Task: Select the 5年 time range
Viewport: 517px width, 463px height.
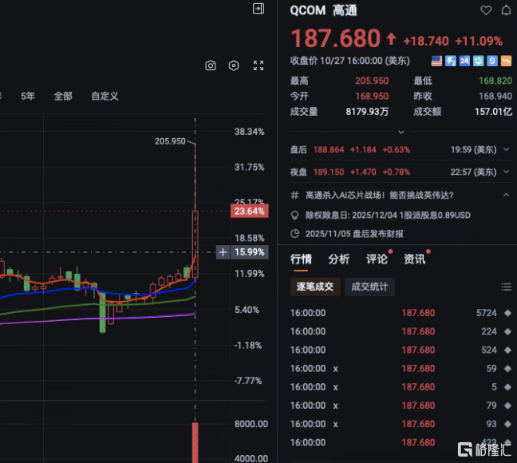Action: [x=28, y=96]
